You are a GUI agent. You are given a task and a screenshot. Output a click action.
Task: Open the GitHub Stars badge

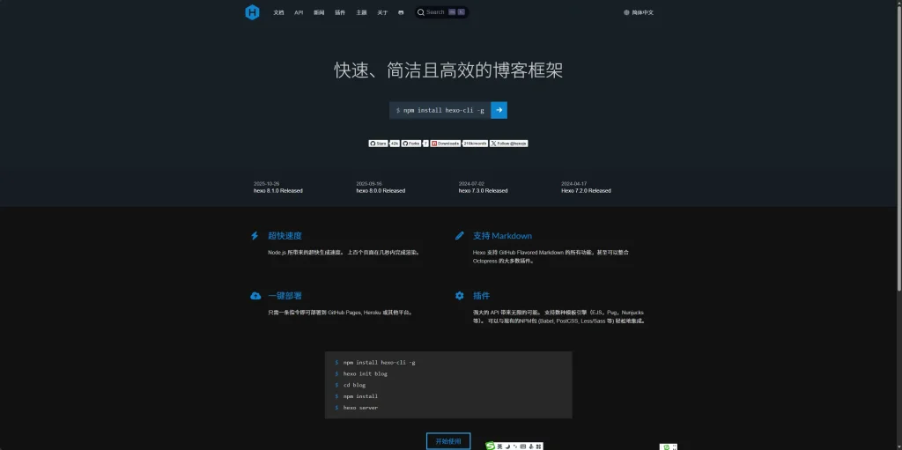pos(379,144)
